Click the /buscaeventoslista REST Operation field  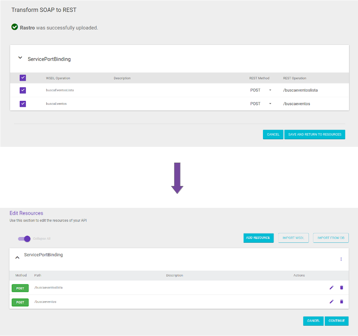(301, 90)
